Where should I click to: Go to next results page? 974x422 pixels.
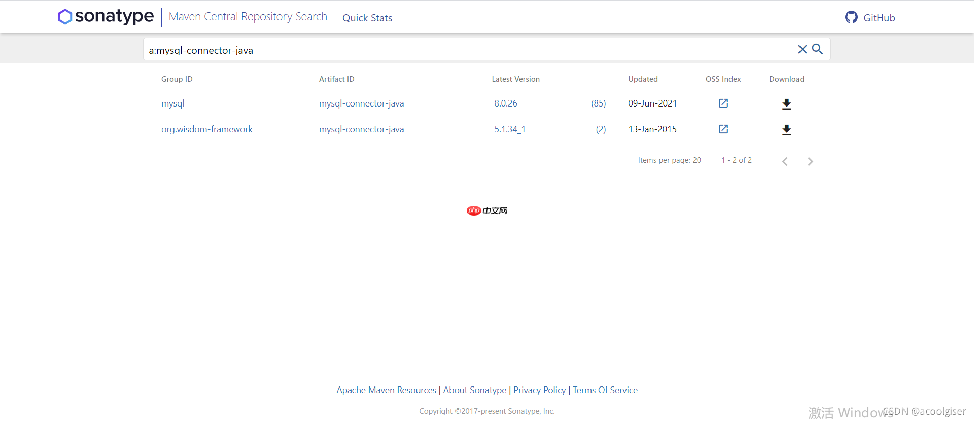[810, 161]
